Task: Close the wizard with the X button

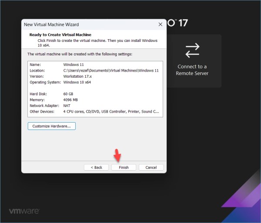Action: [161, 24]
